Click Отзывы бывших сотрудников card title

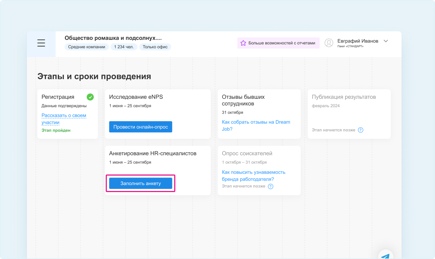point(243,100)
